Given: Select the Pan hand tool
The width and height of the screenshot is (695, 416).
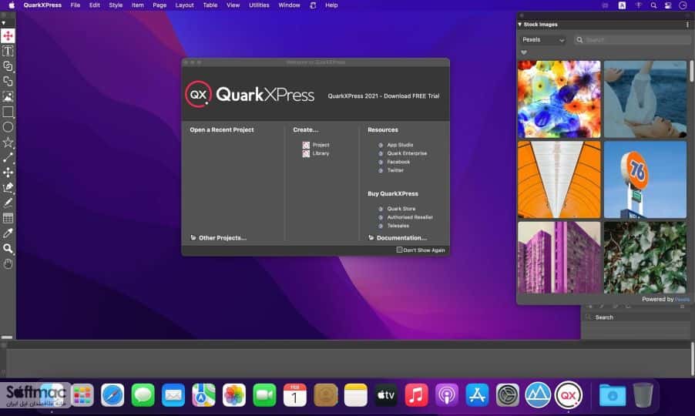Looking at the screenshot, I should click(8, 264).
